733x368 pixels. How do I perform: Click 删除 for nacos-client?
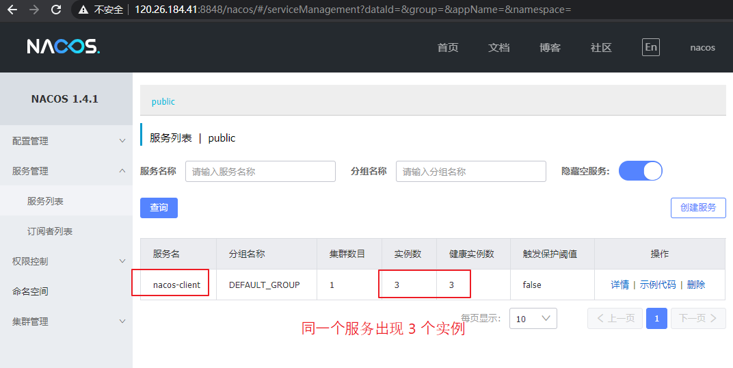[695, 285]
